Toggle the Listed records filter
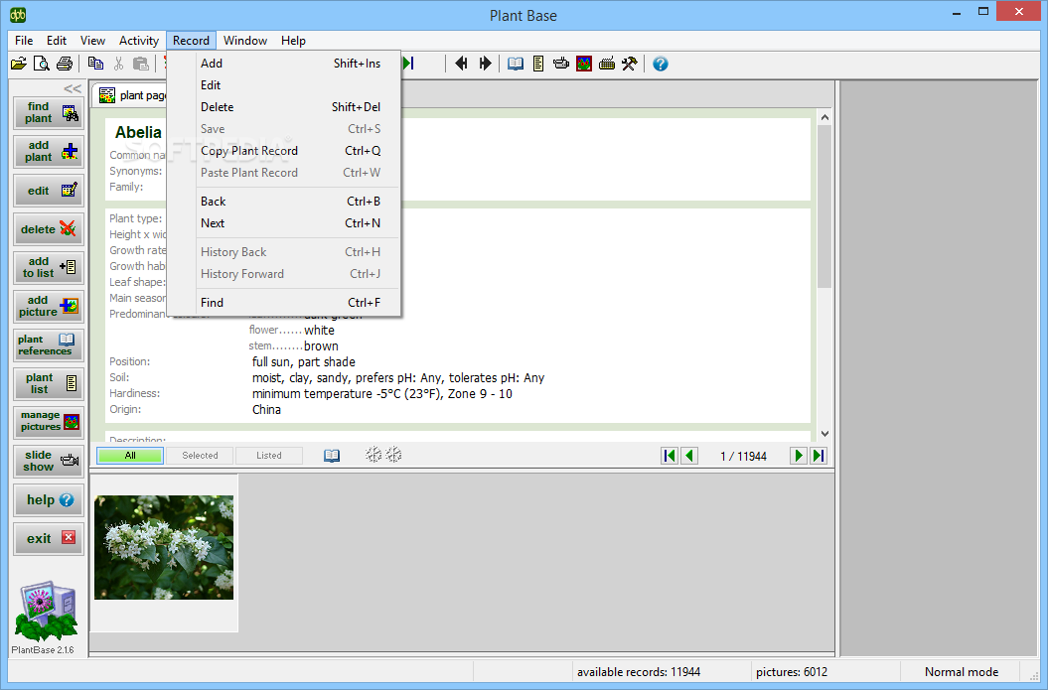The image size is (1048, 690). coord(268,456)
